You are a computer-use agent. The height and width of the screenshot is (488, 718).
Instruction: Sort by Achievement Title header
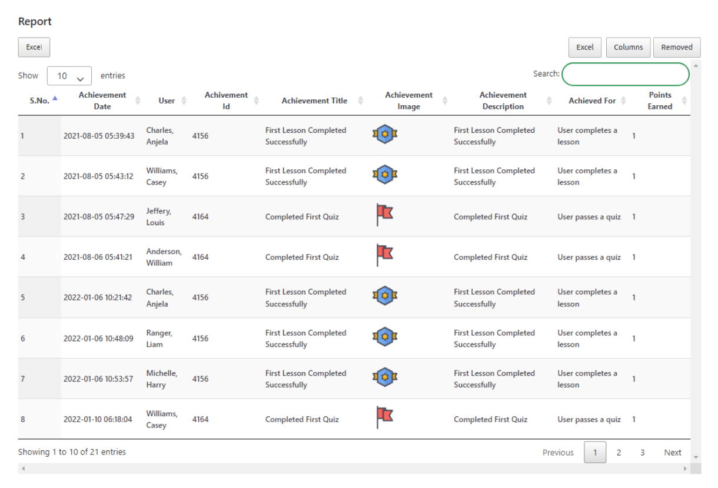[x=314, y=101]
